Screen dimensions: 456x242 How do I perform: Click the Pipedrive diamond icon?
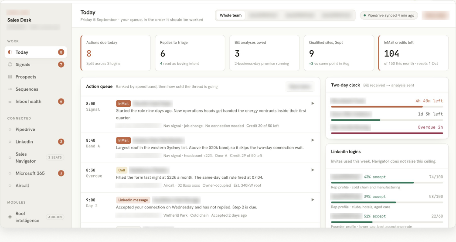pyautogui.click(x=10, y=130)
